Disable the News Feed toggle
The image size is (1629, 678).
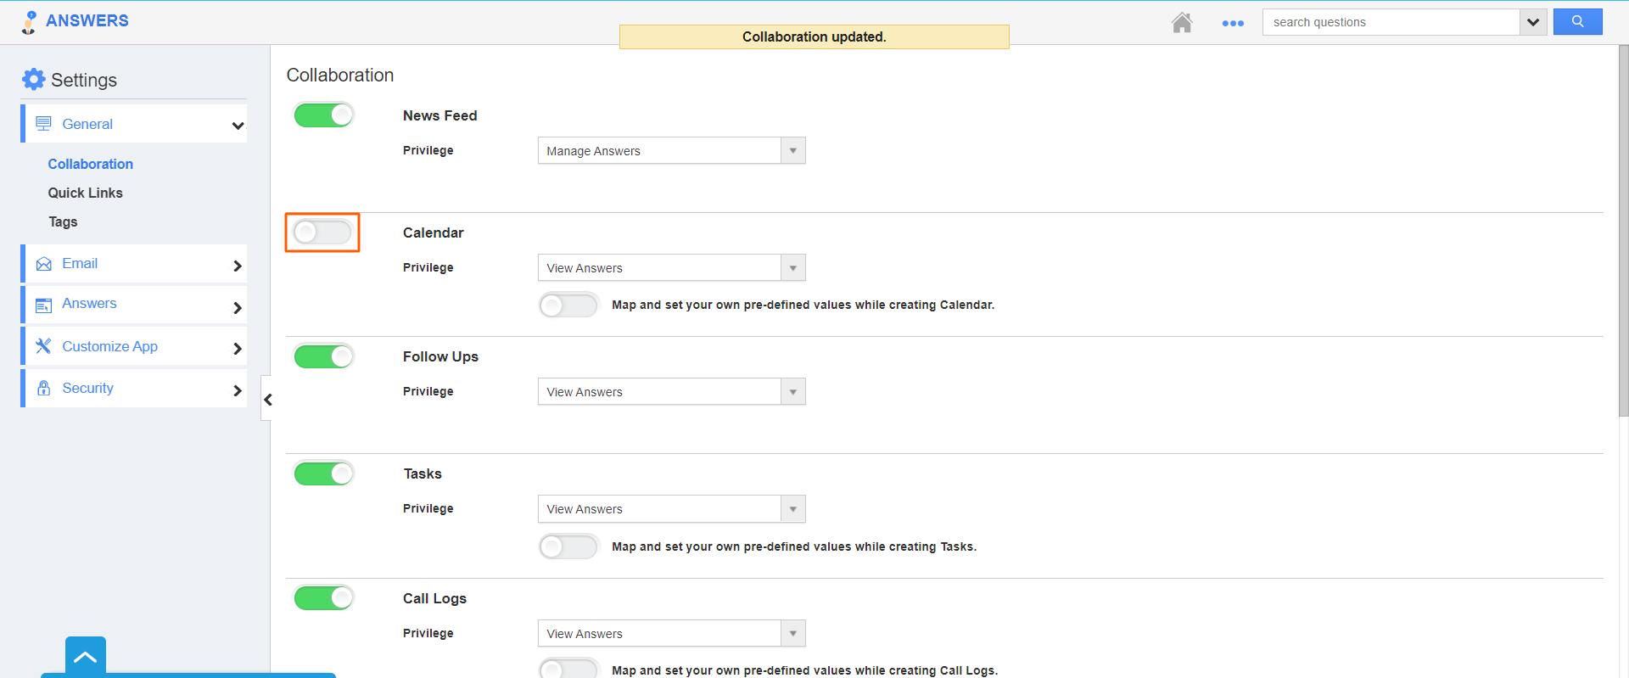tap(323, 115)
